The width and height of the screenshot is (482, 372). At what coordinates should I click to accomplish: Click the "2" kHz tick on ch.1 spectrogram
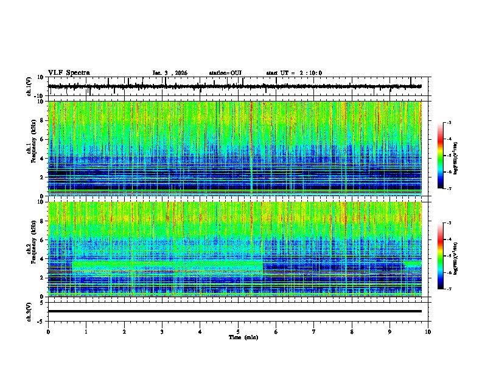point(43,177)
